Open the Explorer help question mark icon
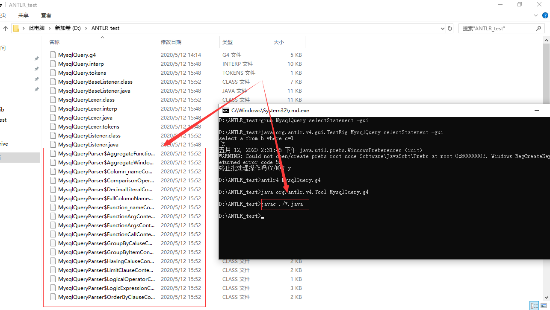The width and height of the screenshot is (550, 310). (545, 15)
